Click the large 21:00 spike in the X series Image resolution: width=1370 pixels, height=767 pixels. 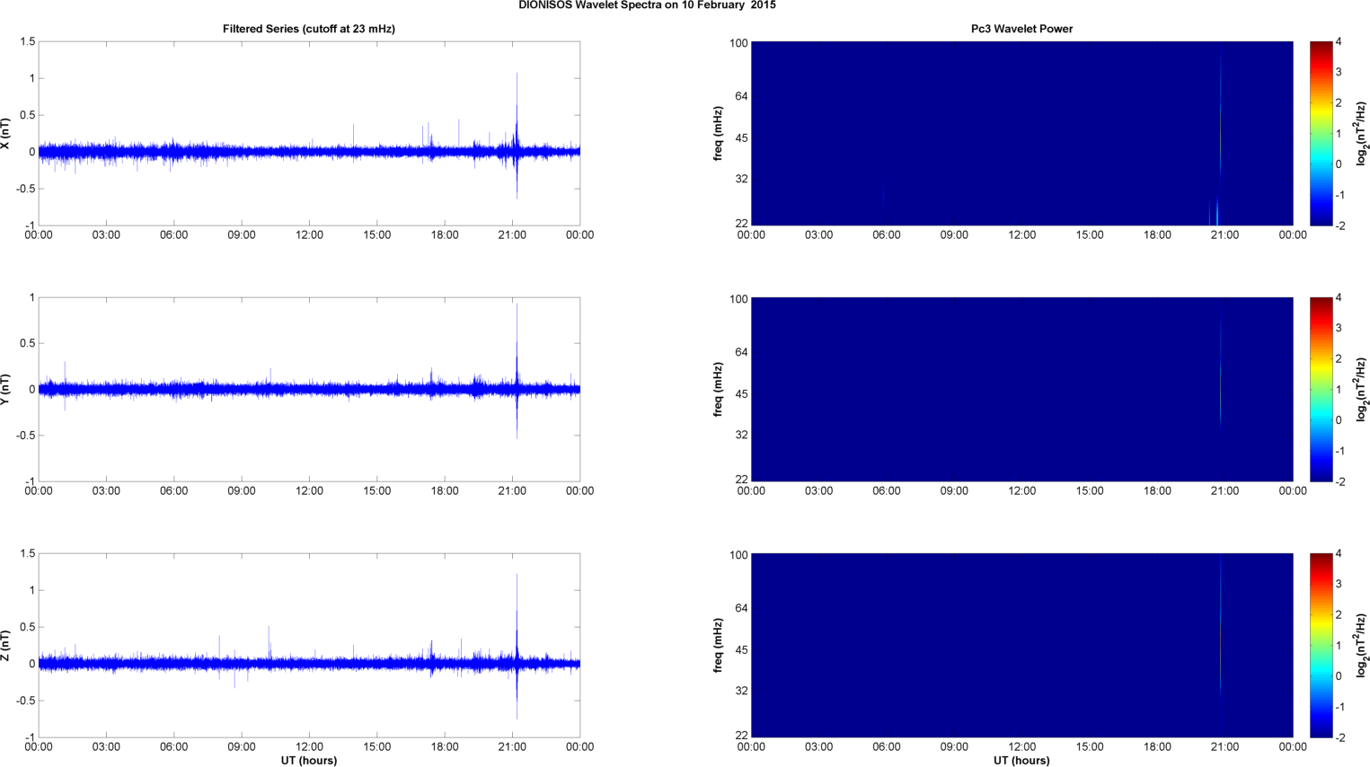coord(517,135)
